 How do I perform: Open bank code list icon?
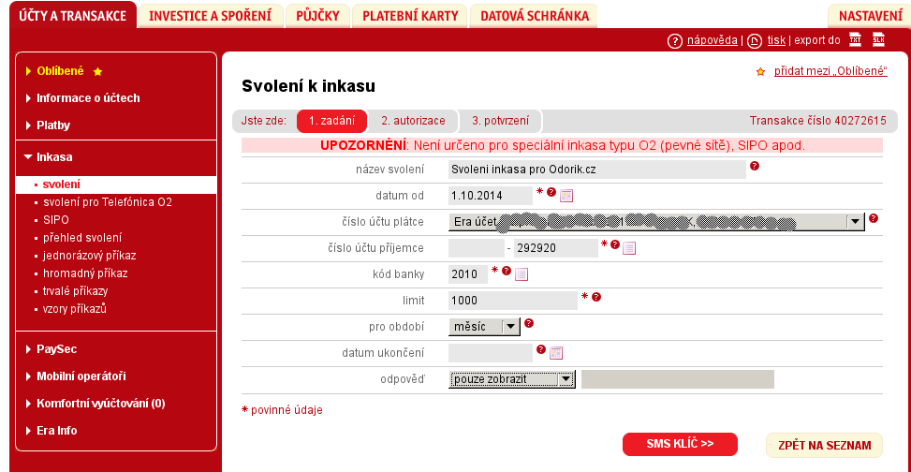coord(522,274)
